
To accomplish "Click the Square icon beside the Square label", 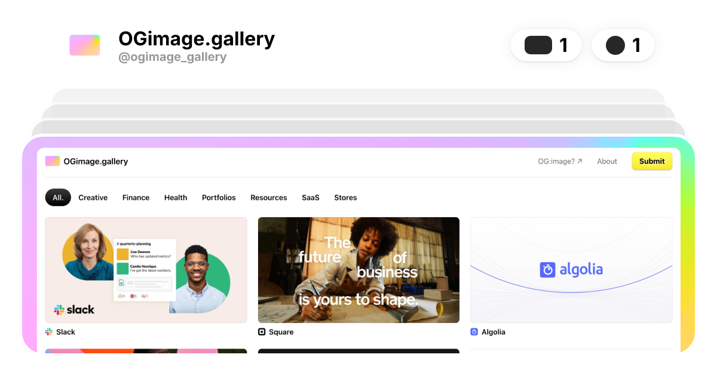I will 262,332.
